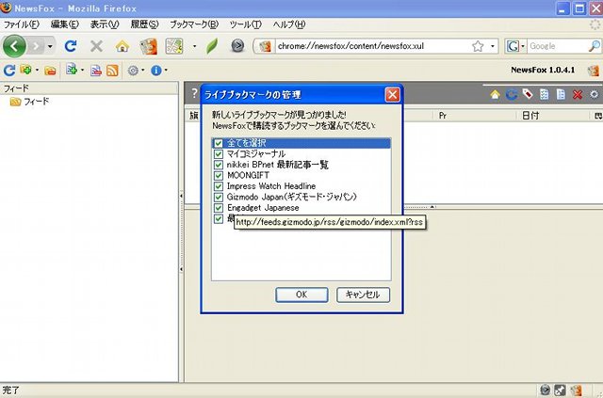Open the ヘルプ(H) menu
Screen dimensions: 603x398
(289, 24)
